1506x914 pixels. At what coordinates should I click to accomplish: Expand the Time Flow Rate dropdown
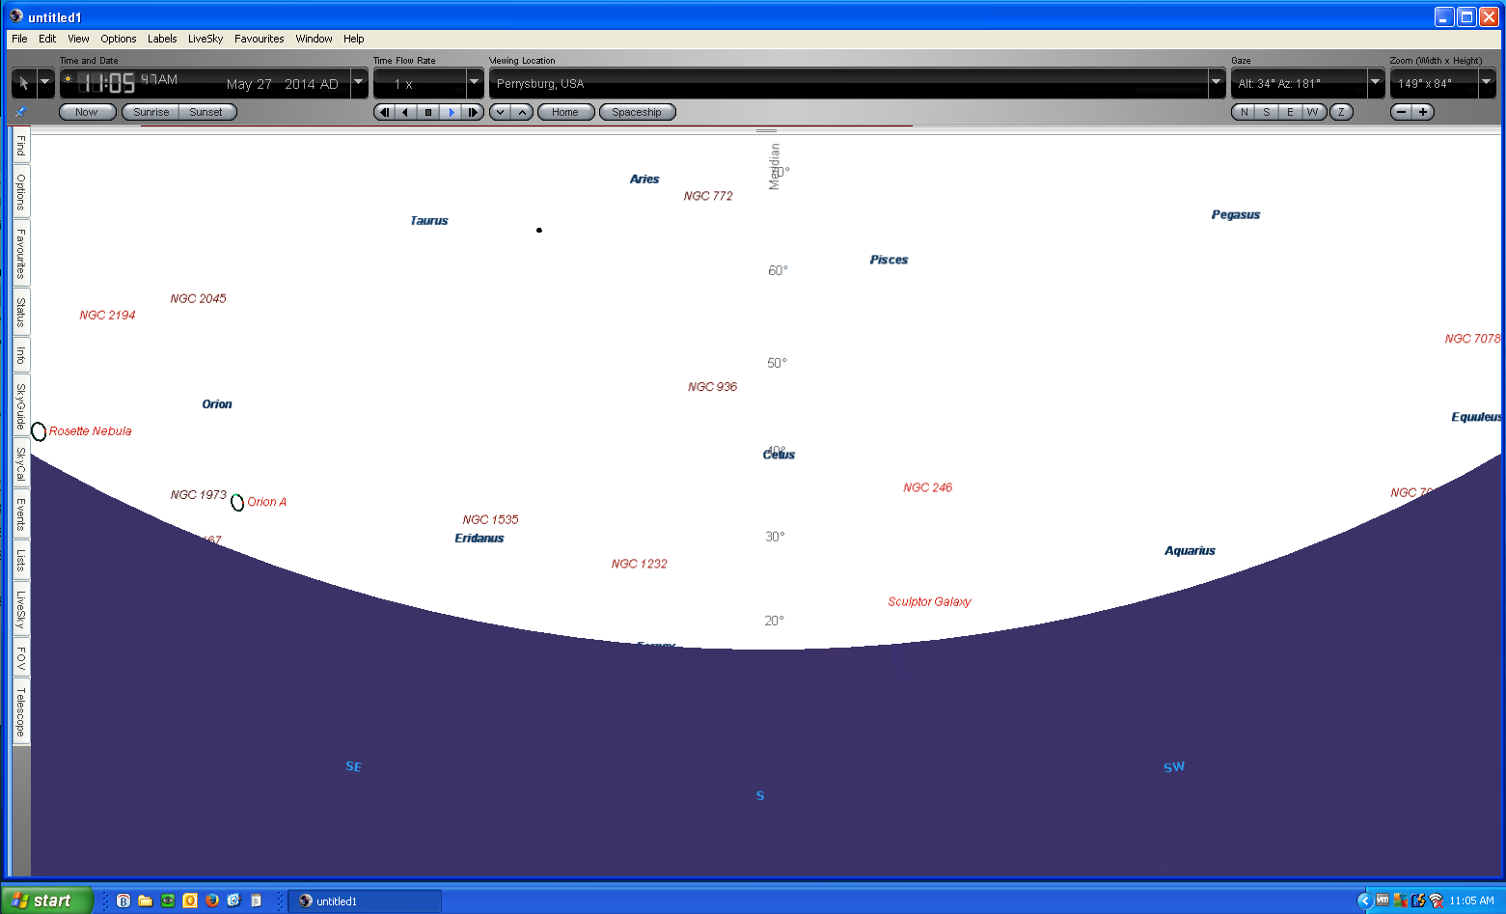(x=474, y=83)
